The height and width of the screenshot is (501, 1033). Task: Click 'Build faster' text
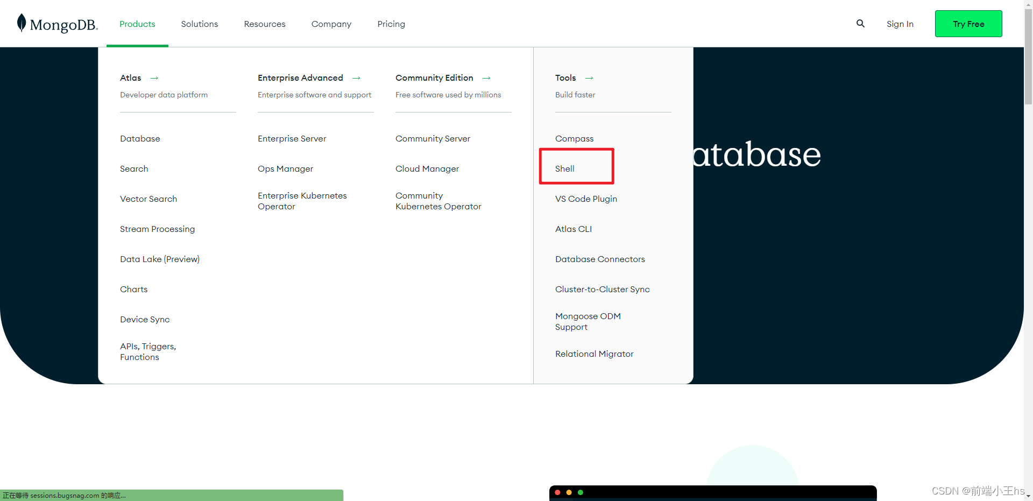[575, 95]
